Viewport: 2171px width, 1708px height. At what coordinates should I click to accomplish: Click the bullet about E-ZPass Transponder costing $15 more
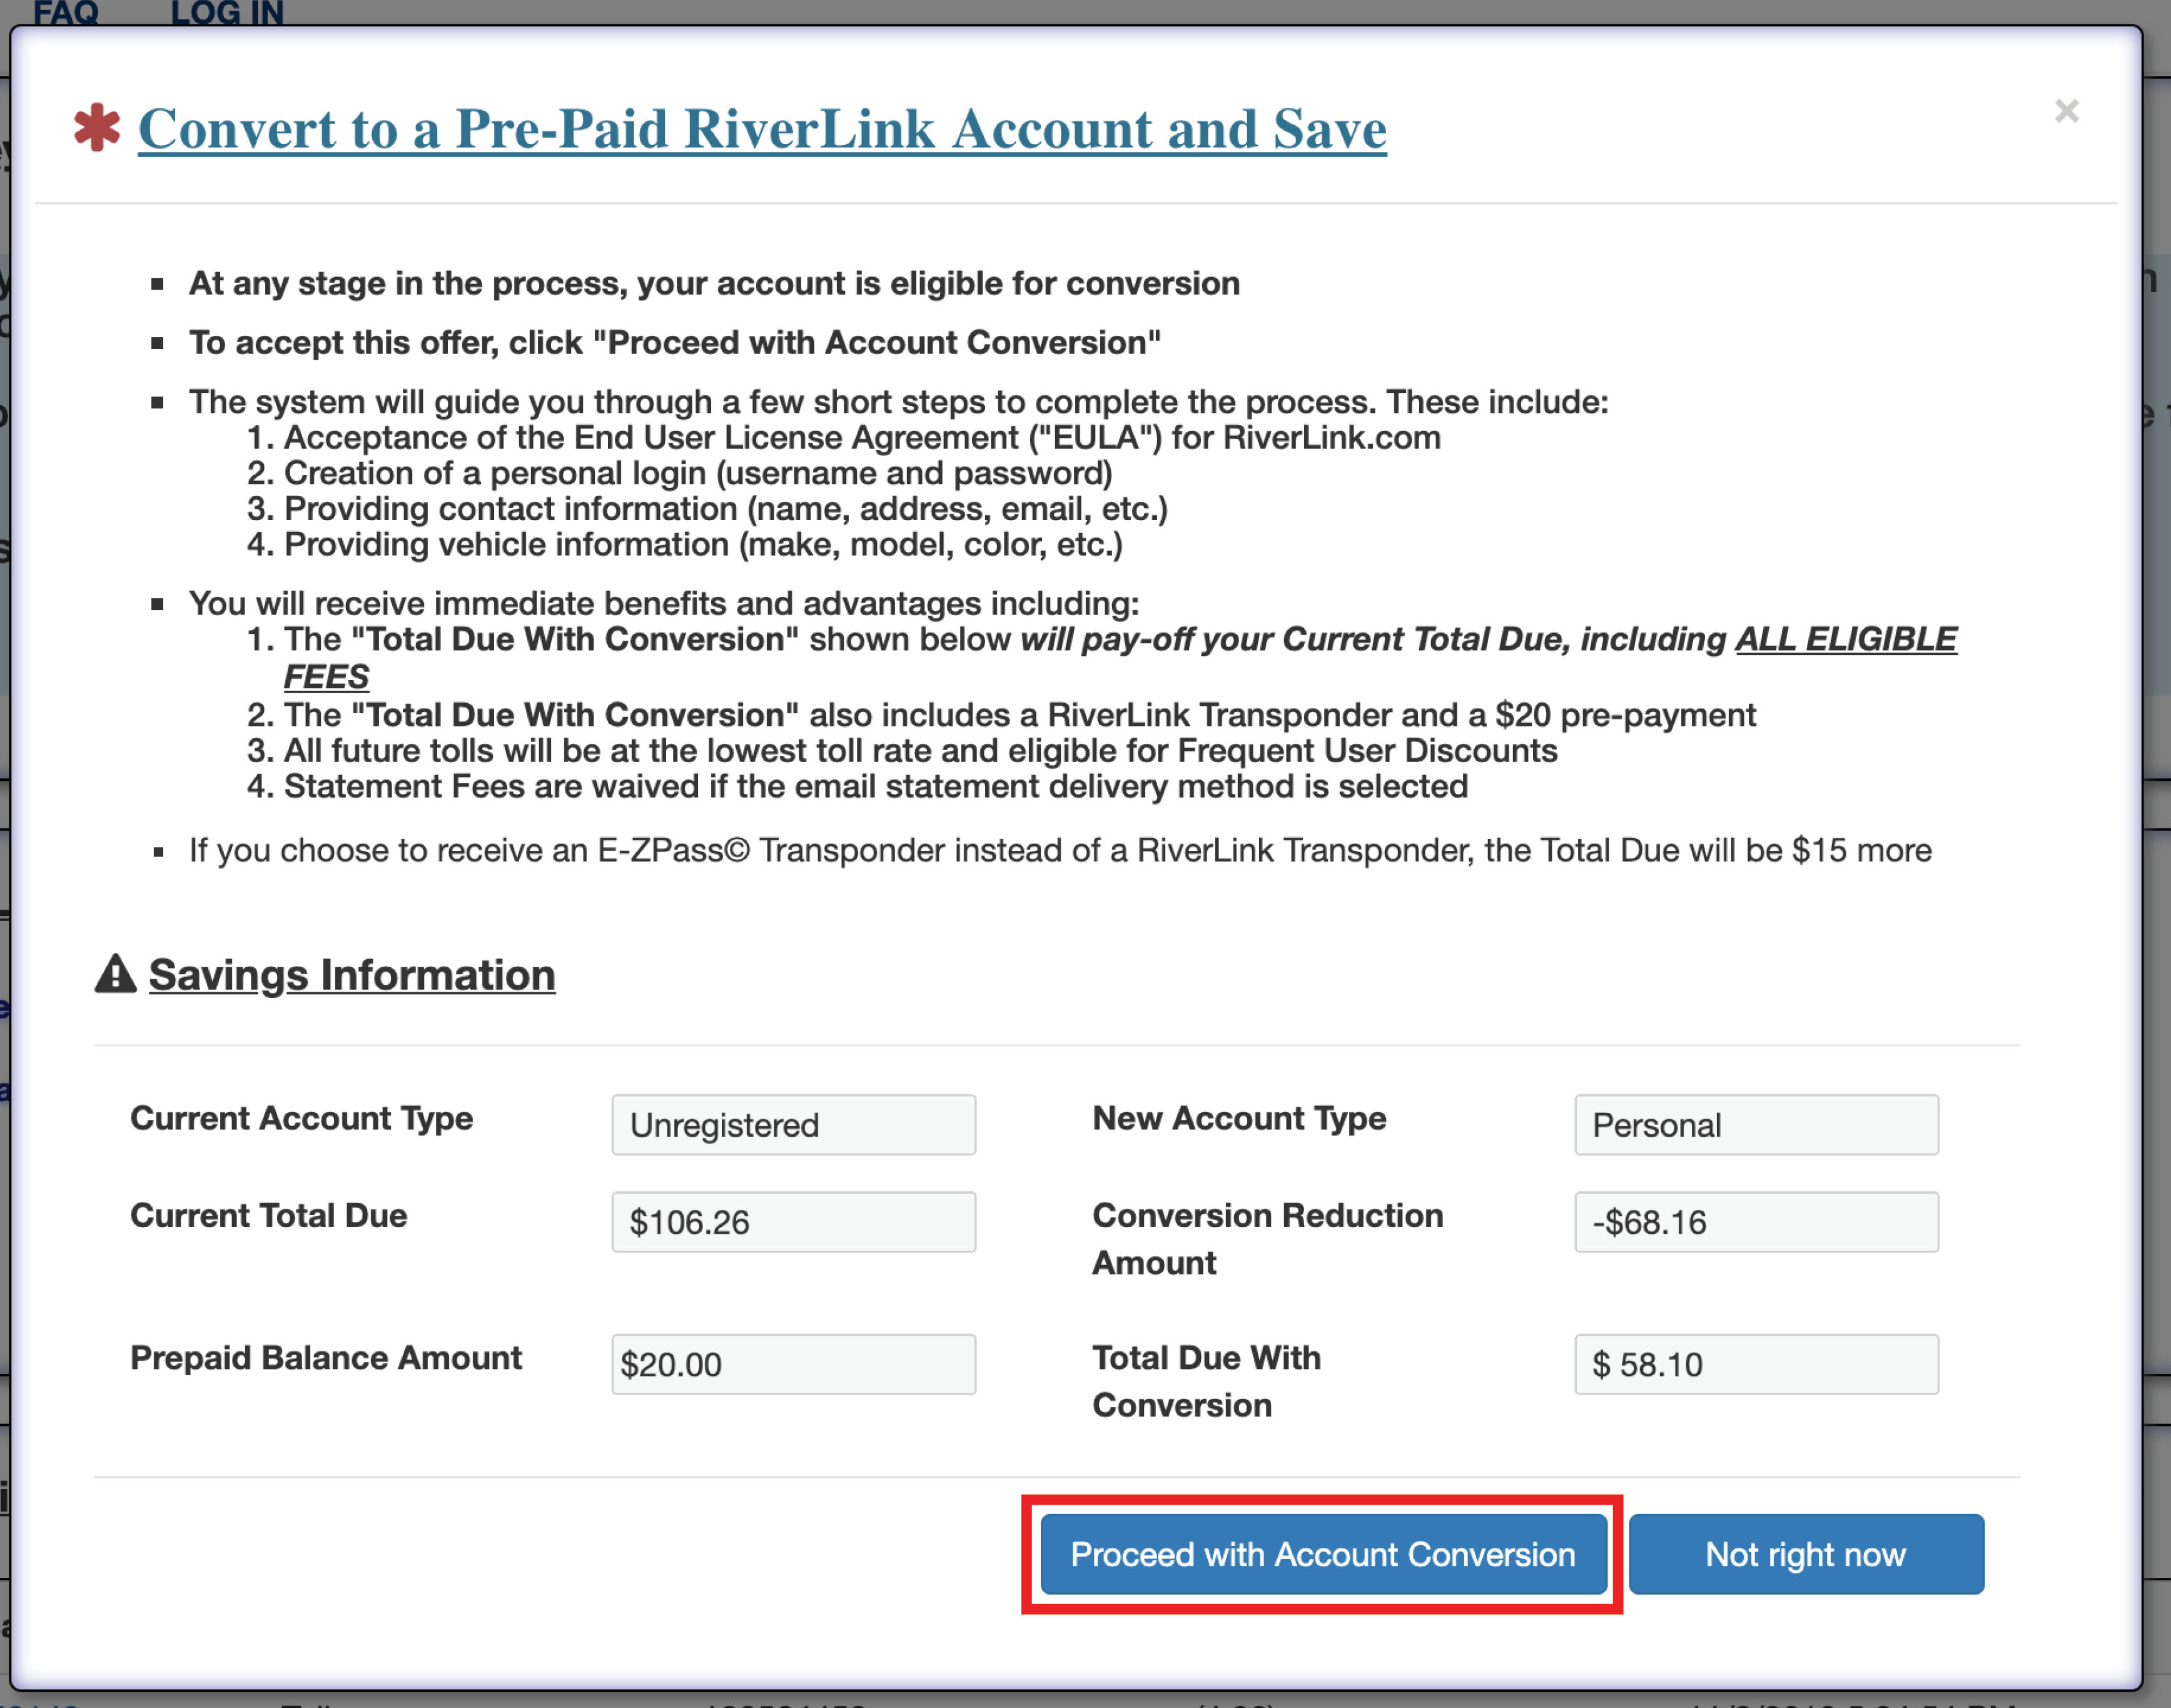click(1061, 851)
